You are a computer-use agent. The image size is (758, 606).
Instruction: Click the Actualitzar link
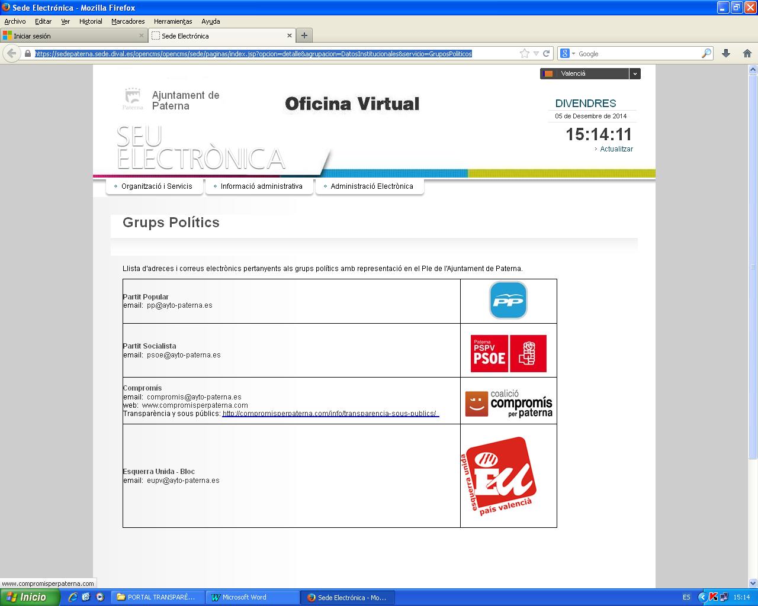click(616, 149)
